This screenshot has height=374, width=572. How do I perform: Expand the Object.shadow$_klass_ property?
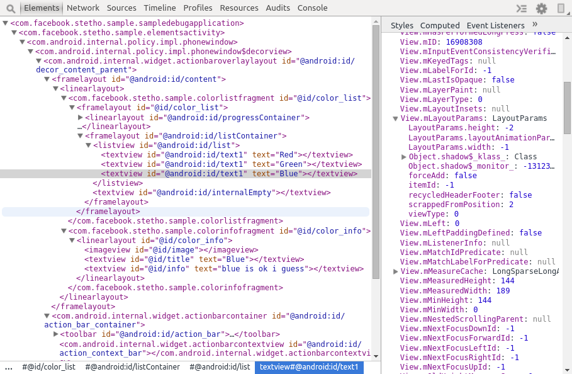[403, 157]
